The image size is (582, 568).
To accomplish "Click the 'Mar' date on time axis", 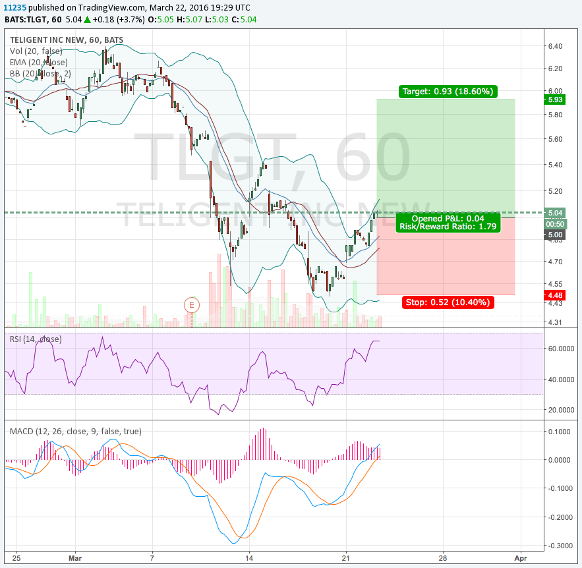I will click(x=75, y=558).
